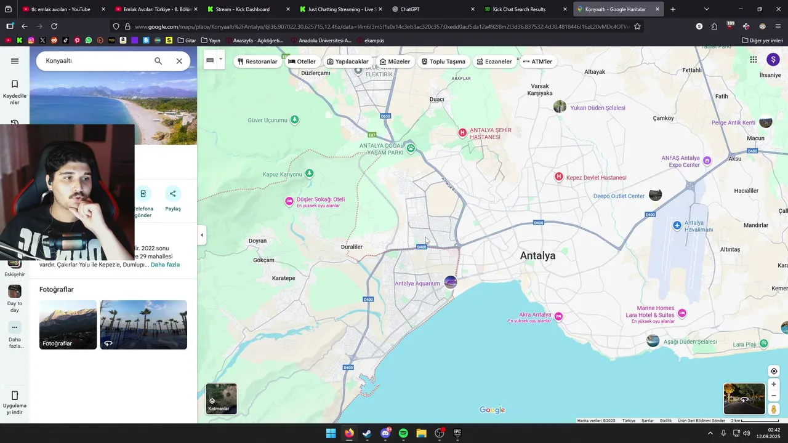Click the Paylaş share icon
788x443 pixels.
coord(172,194)
